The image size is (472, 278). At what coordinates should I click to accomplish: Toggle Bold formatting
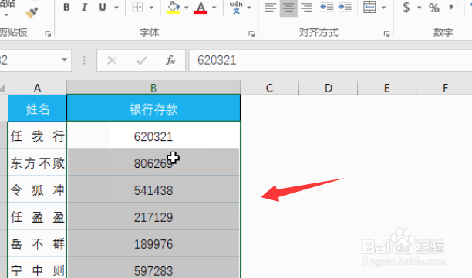click(x=66, y=7)
